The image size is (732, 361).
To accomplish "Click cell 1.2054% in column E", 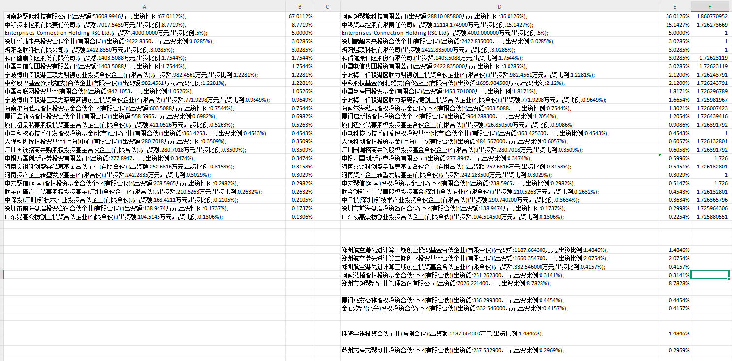I will point(674,116).
